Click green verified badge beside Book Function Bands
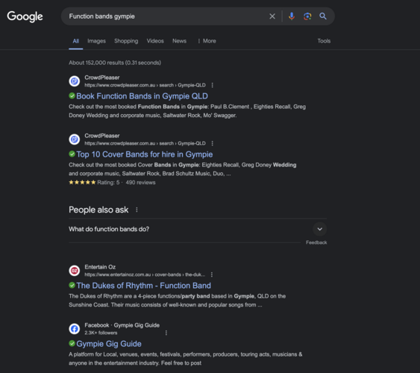Viewport: 420px width, 373px height. (72, 95)
